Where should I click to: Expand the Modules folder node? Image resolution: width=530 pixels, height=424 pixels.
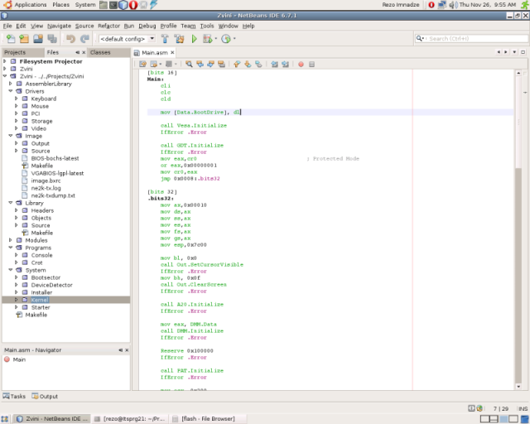pyautogui.click(x=11, y=240)
